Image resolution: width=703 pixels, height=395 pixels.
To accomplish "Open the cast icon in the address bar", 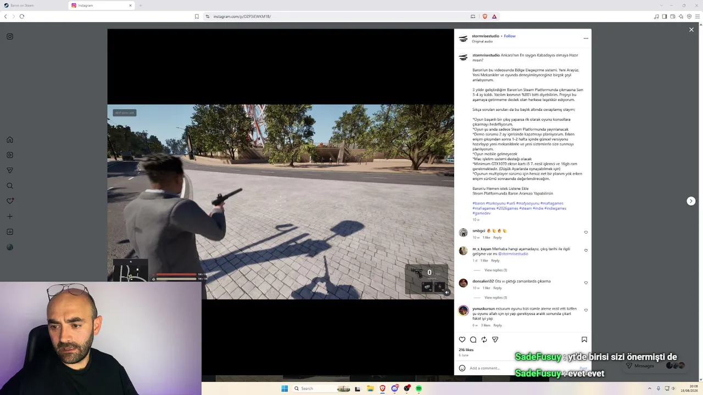I will [473, 16].
